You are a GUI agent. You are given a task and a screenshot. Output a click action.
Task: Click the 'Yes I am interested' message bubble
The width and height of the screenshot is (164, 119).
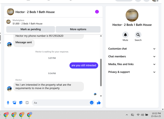click(x=49, y=87)
